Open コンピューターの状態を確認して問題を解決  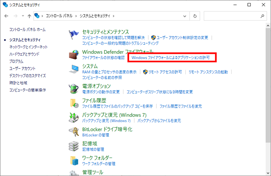tap(114, 38)
